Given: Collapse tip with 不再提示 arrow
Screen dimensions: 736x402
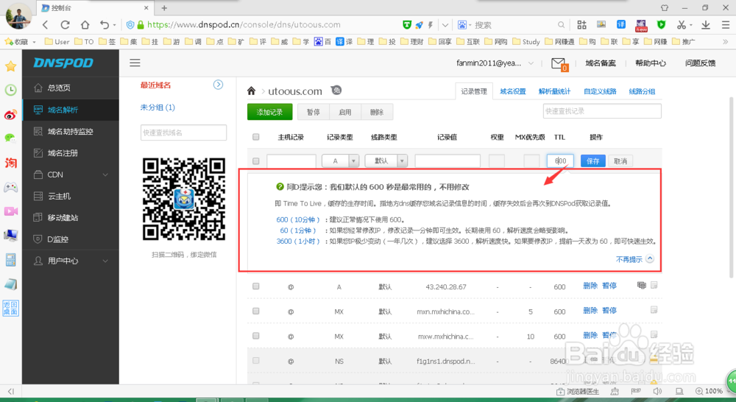Looking at the screenshot, I should pos(650,258).
